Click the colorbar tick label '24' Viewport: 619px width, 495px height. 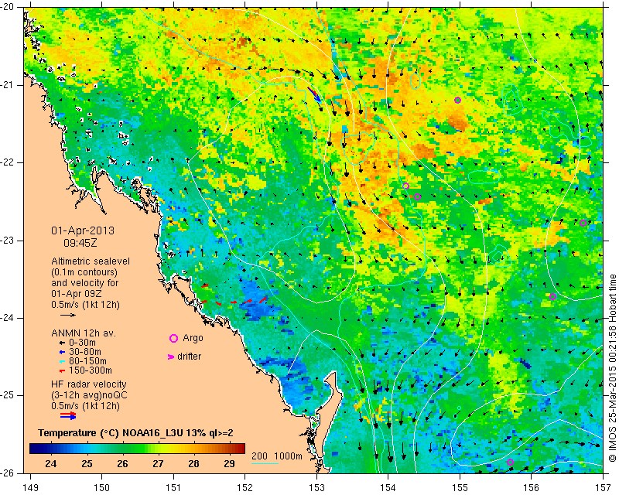[x=50, y=463]
